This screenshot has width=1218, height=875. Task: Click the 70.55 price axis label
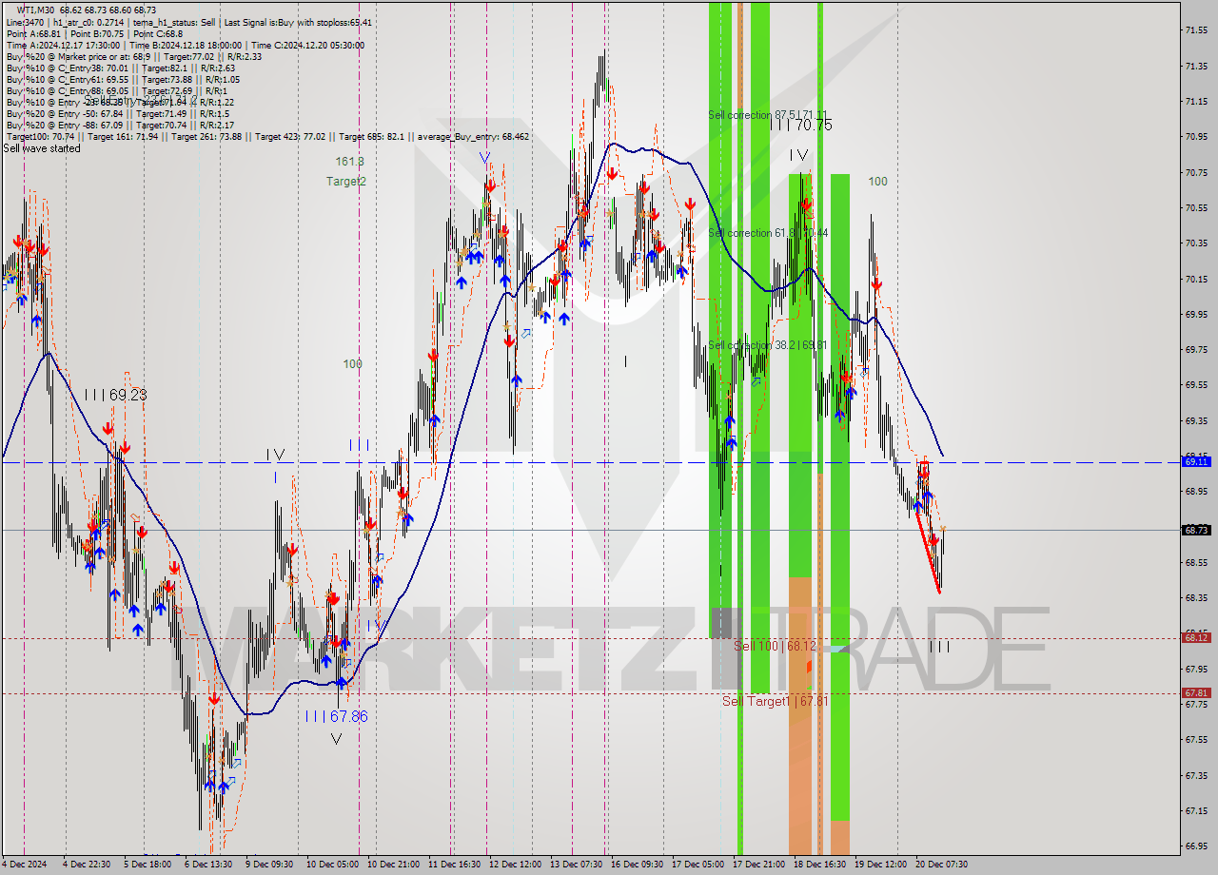[x=1196, y=207]
